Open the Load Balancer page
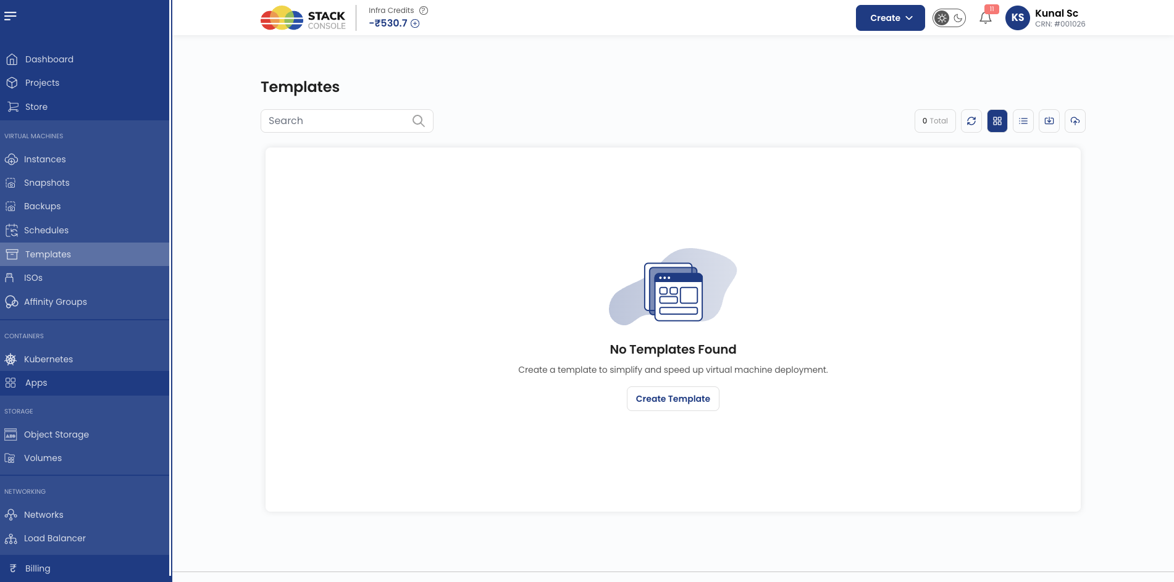 pyautogui.click(x=85, y=538)
